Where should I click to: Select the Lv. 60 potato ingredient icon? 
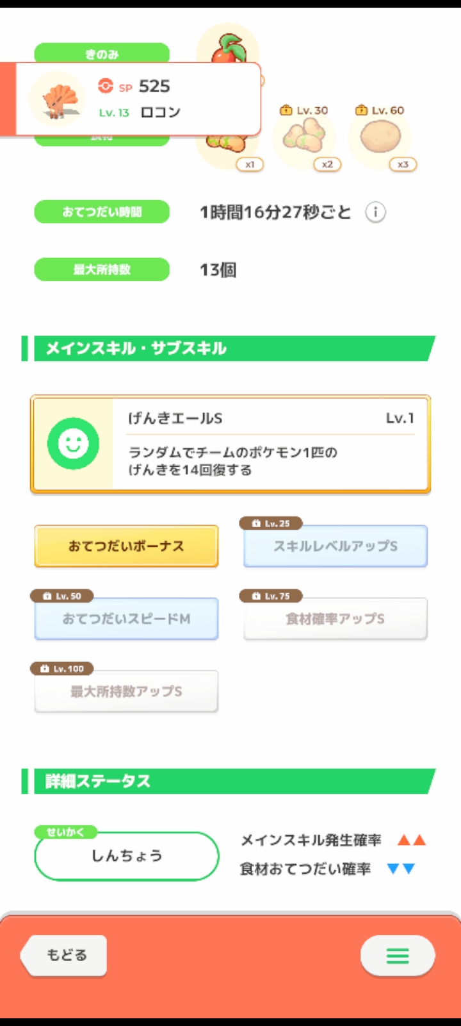click(380, 136)
